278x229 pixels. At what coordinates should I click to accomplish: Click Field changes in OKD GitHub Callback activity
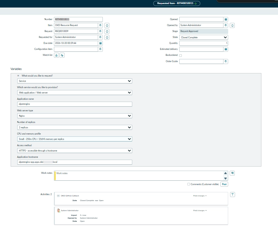pos(199,196)
